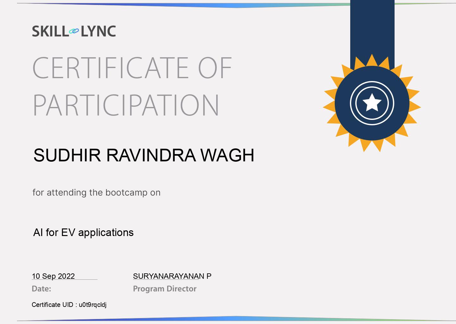This screenshot has width=456, height=324.
Task: Click the word LYNC in the logo
Action: 98,31
